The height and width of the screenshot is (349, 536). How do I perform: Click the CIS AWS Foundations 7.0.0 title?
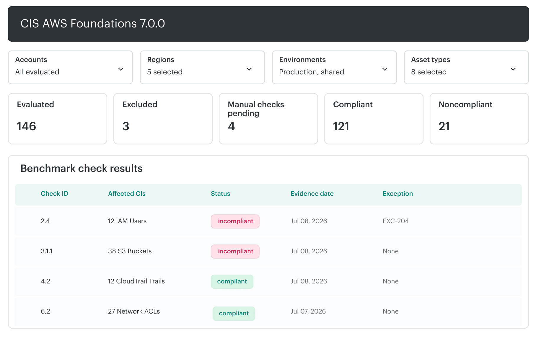93,24
